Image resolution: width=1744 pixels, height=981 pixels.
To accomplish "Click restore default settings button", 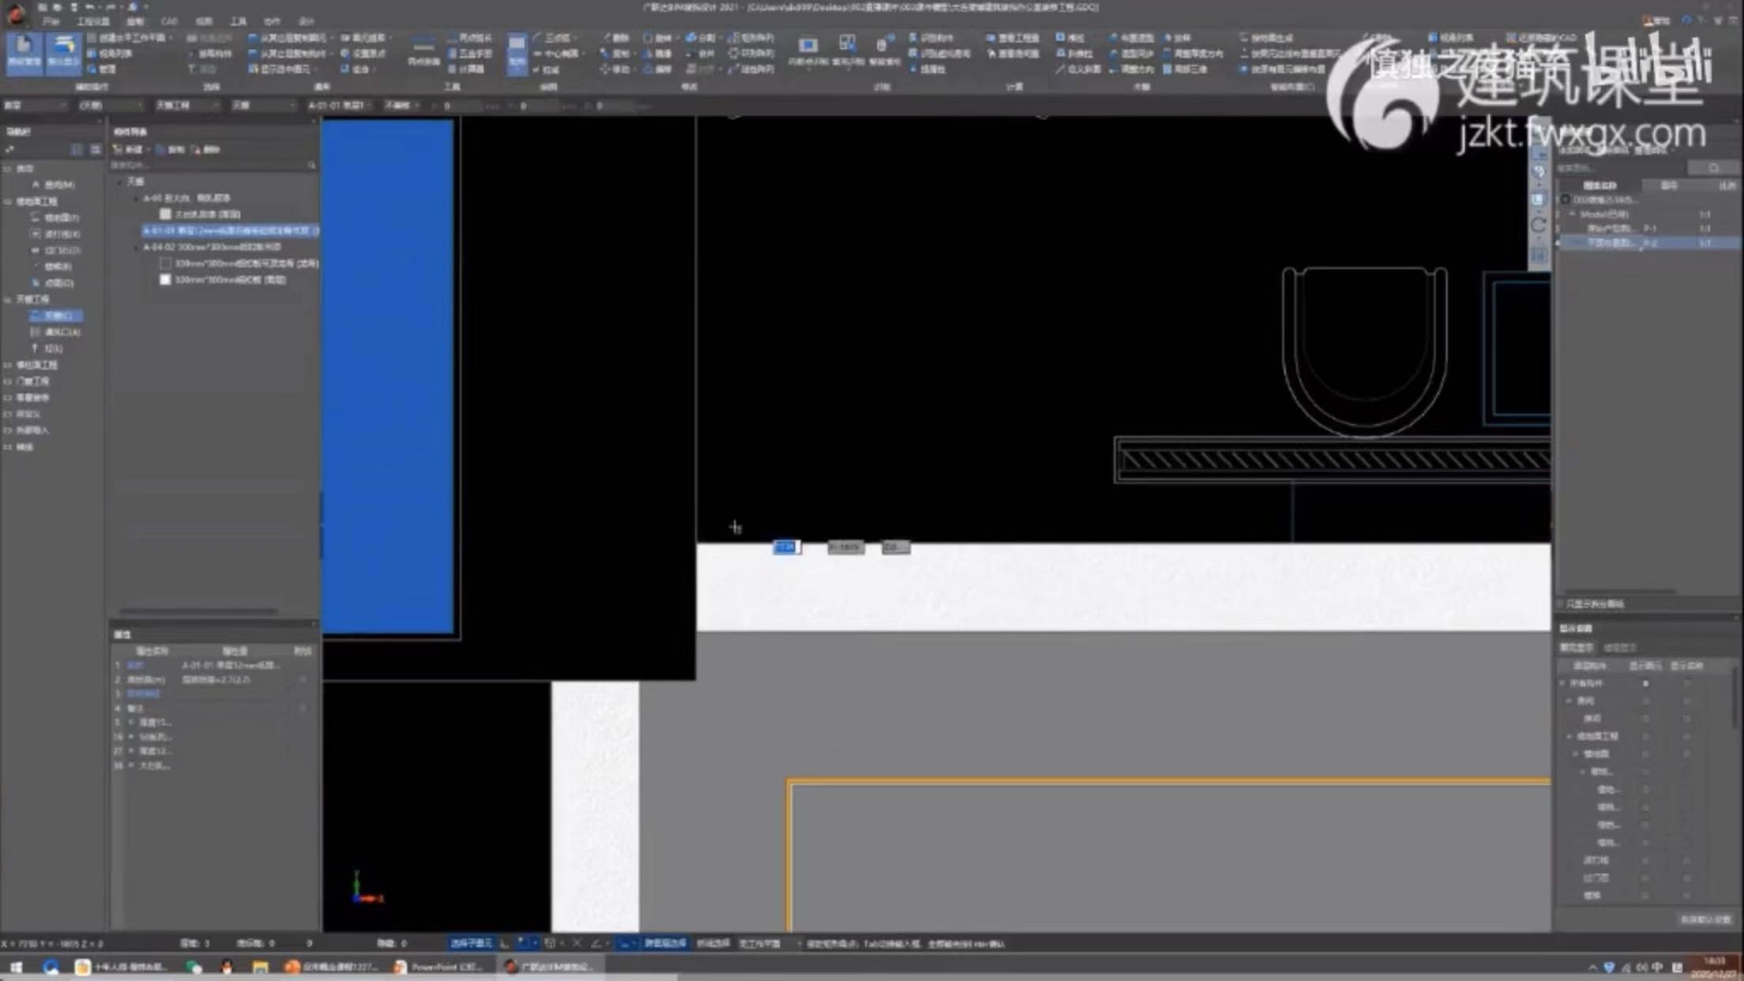I will point(1705,920).
